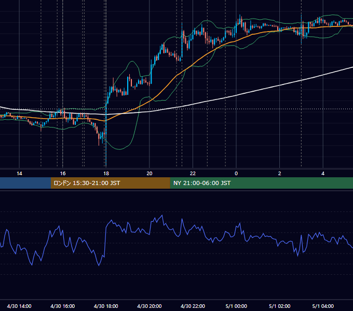Image resolution: width=353 pixels, height=311 pixels.
Task: Click the 0 hour label on price chart axis
Action: coord(236,174)
